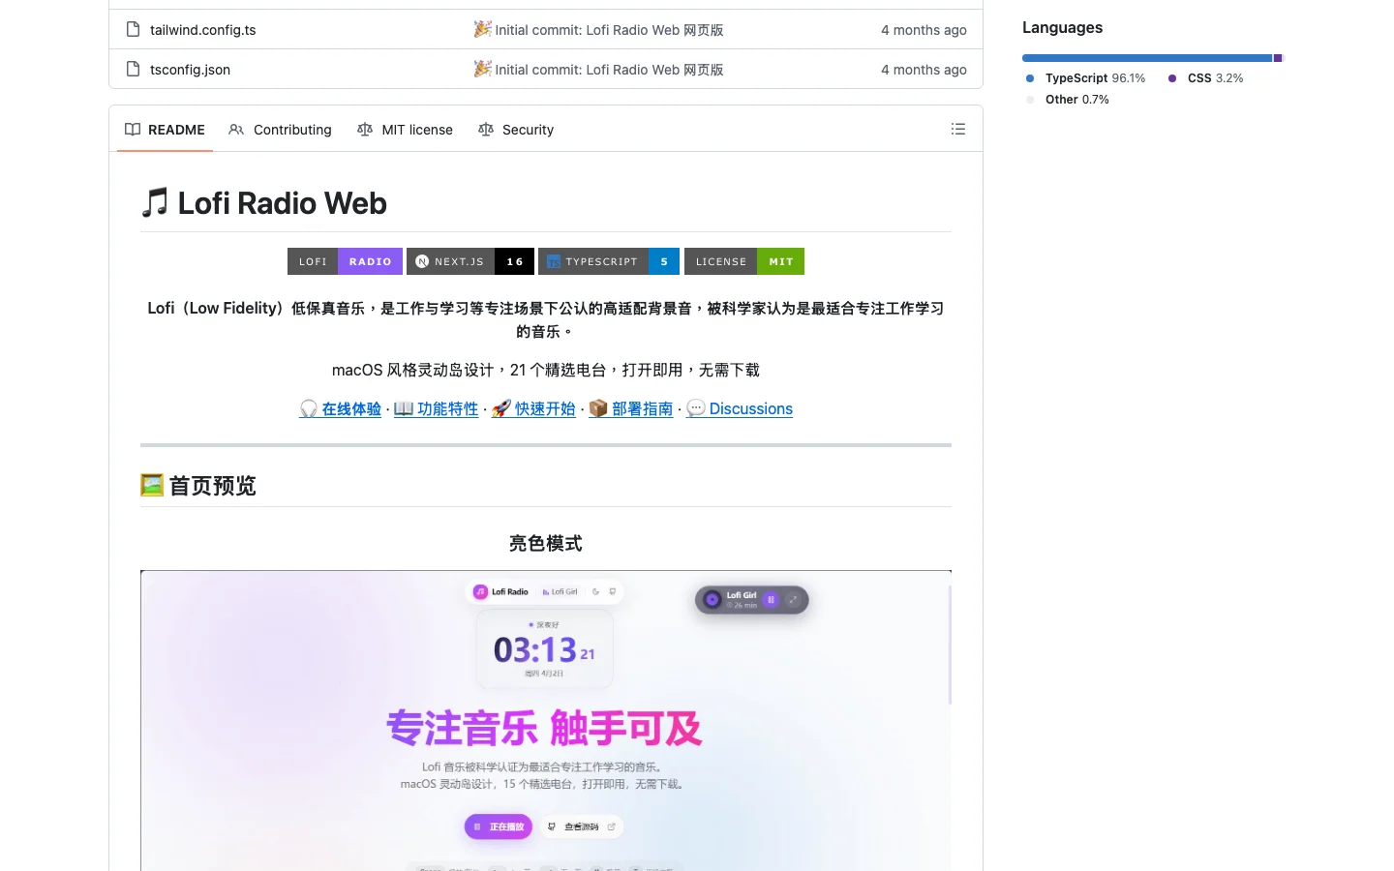
Task: Click the Other 0.7% language entry
Action: (1067, 100)
